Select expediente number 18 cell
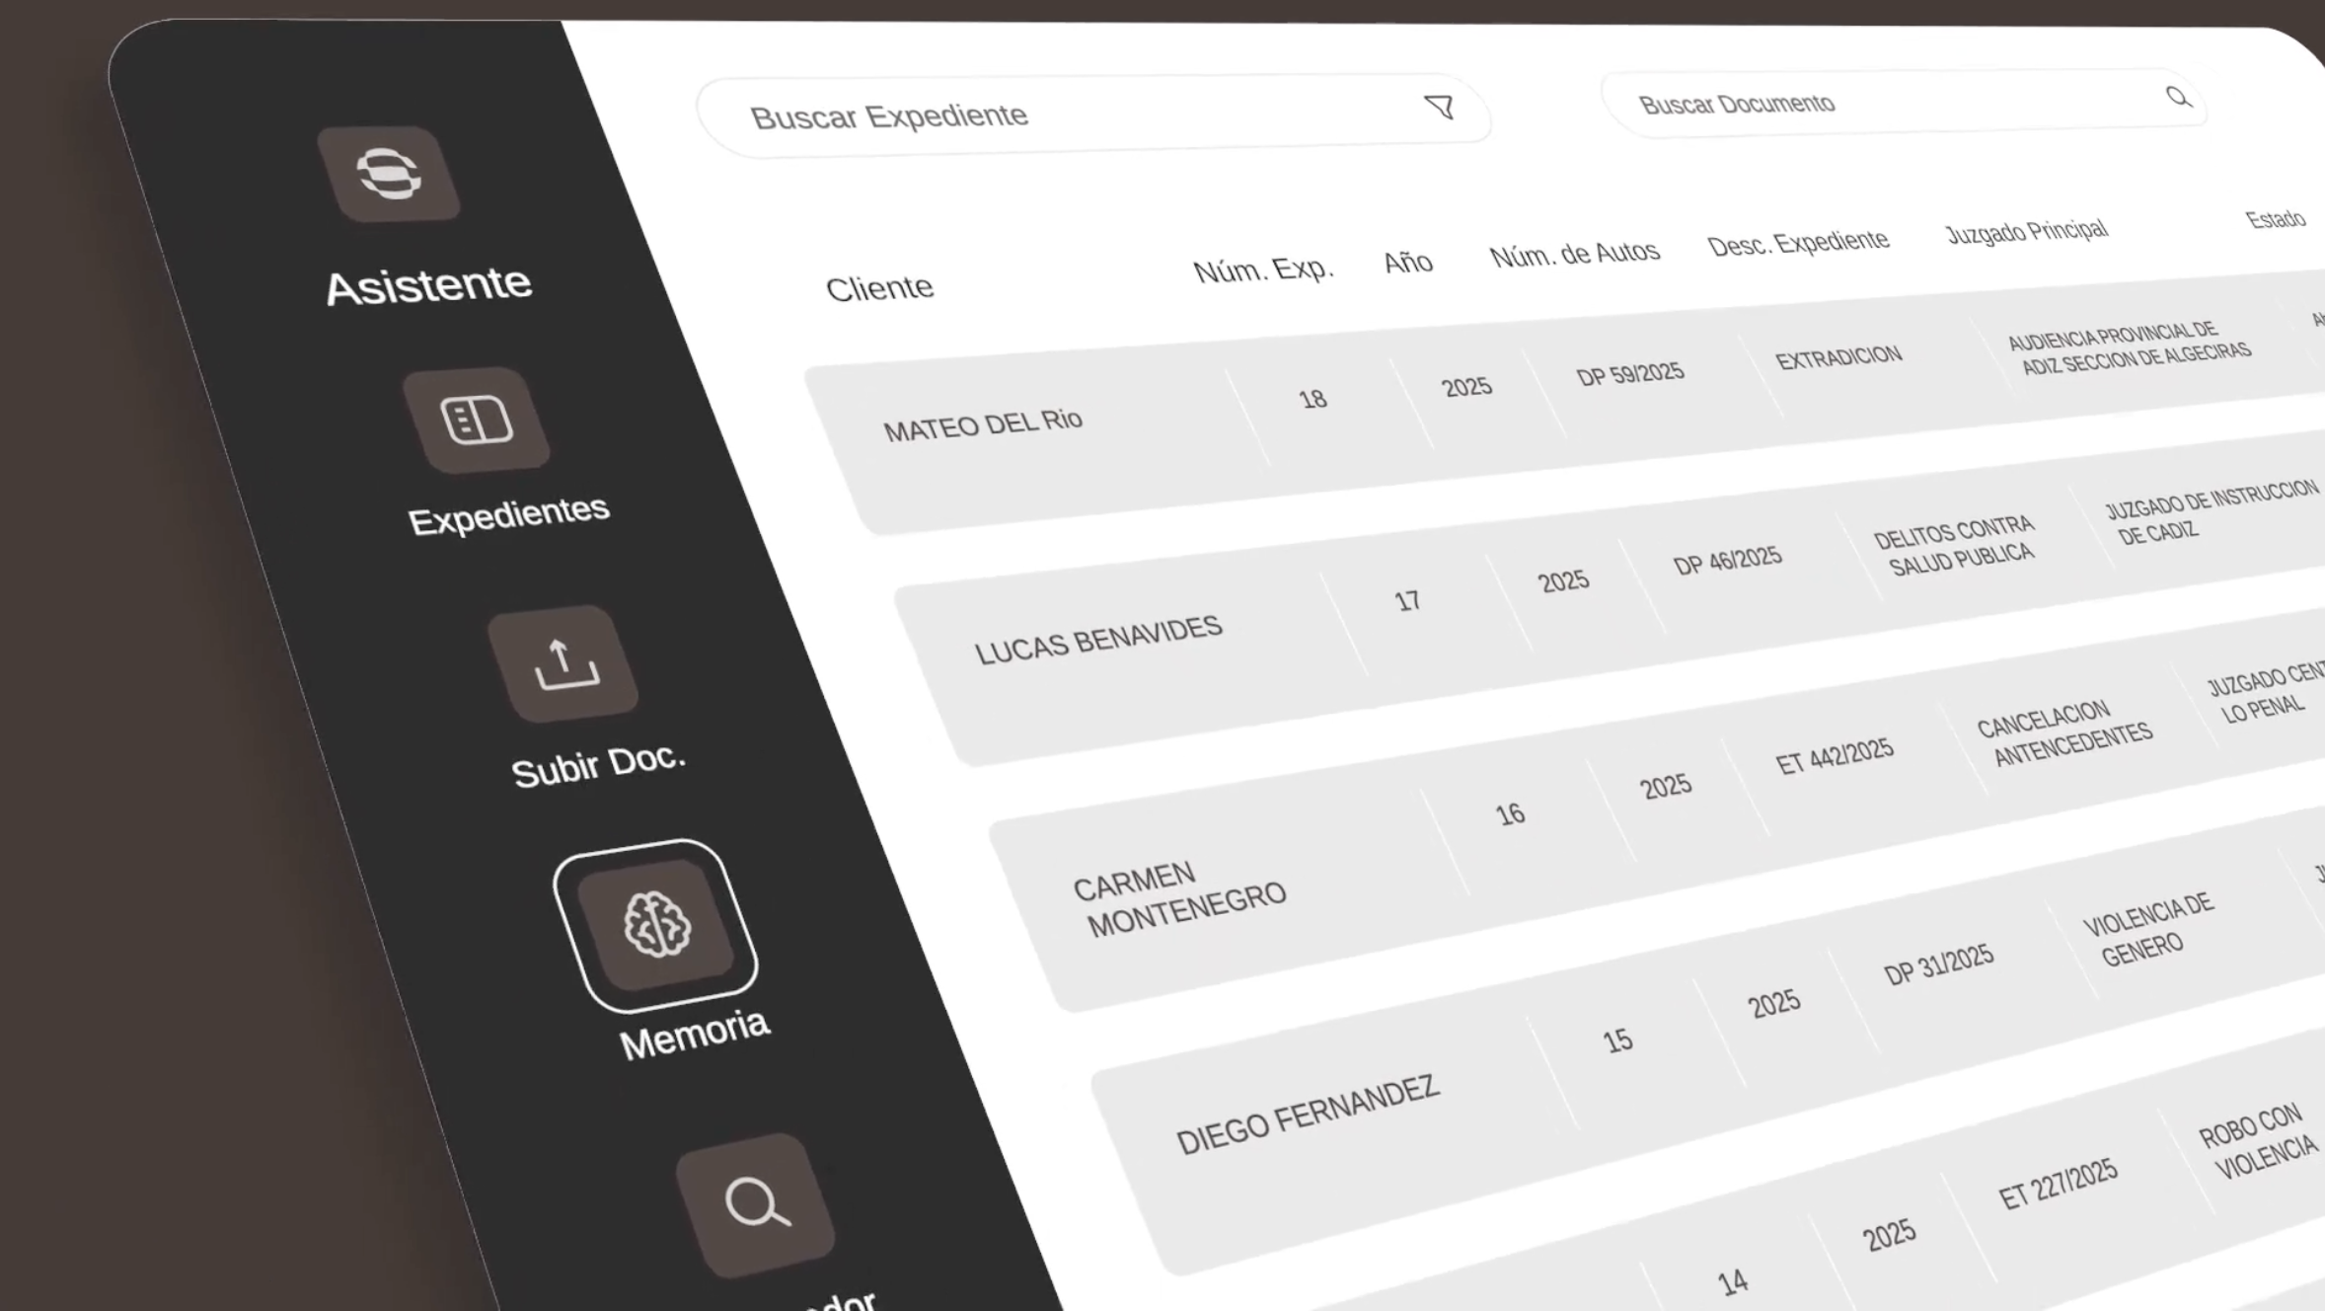 [x=1312, y=399]
